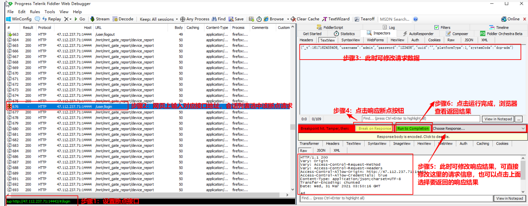Image resolution: width=528 pixels, height=206 pixels.
Task: Open the Tools menu
Action: 50,12
